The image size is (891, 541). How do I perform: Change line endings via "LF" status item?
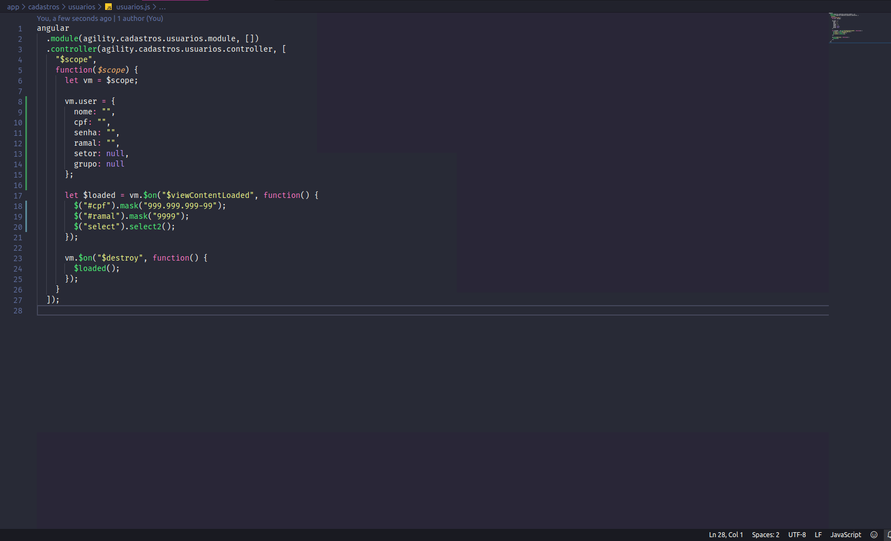818,534
